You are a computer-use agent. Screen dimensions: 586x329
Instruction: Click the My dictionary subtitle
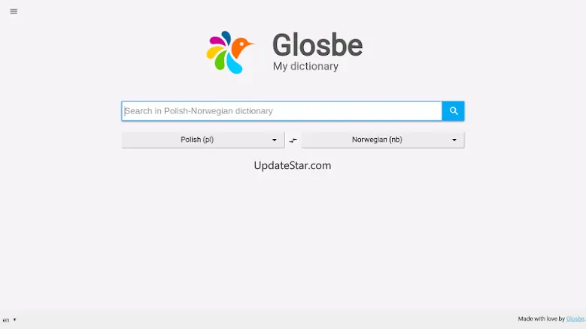point(305,66)
